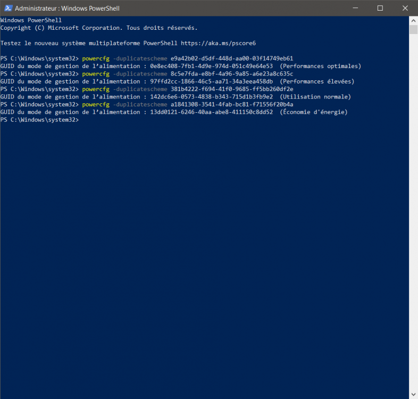This screenshot has width=418, height=399.
Task: Click the vertical scrollbar thumb
Action: pyautogui.click(x=413, y=29)
